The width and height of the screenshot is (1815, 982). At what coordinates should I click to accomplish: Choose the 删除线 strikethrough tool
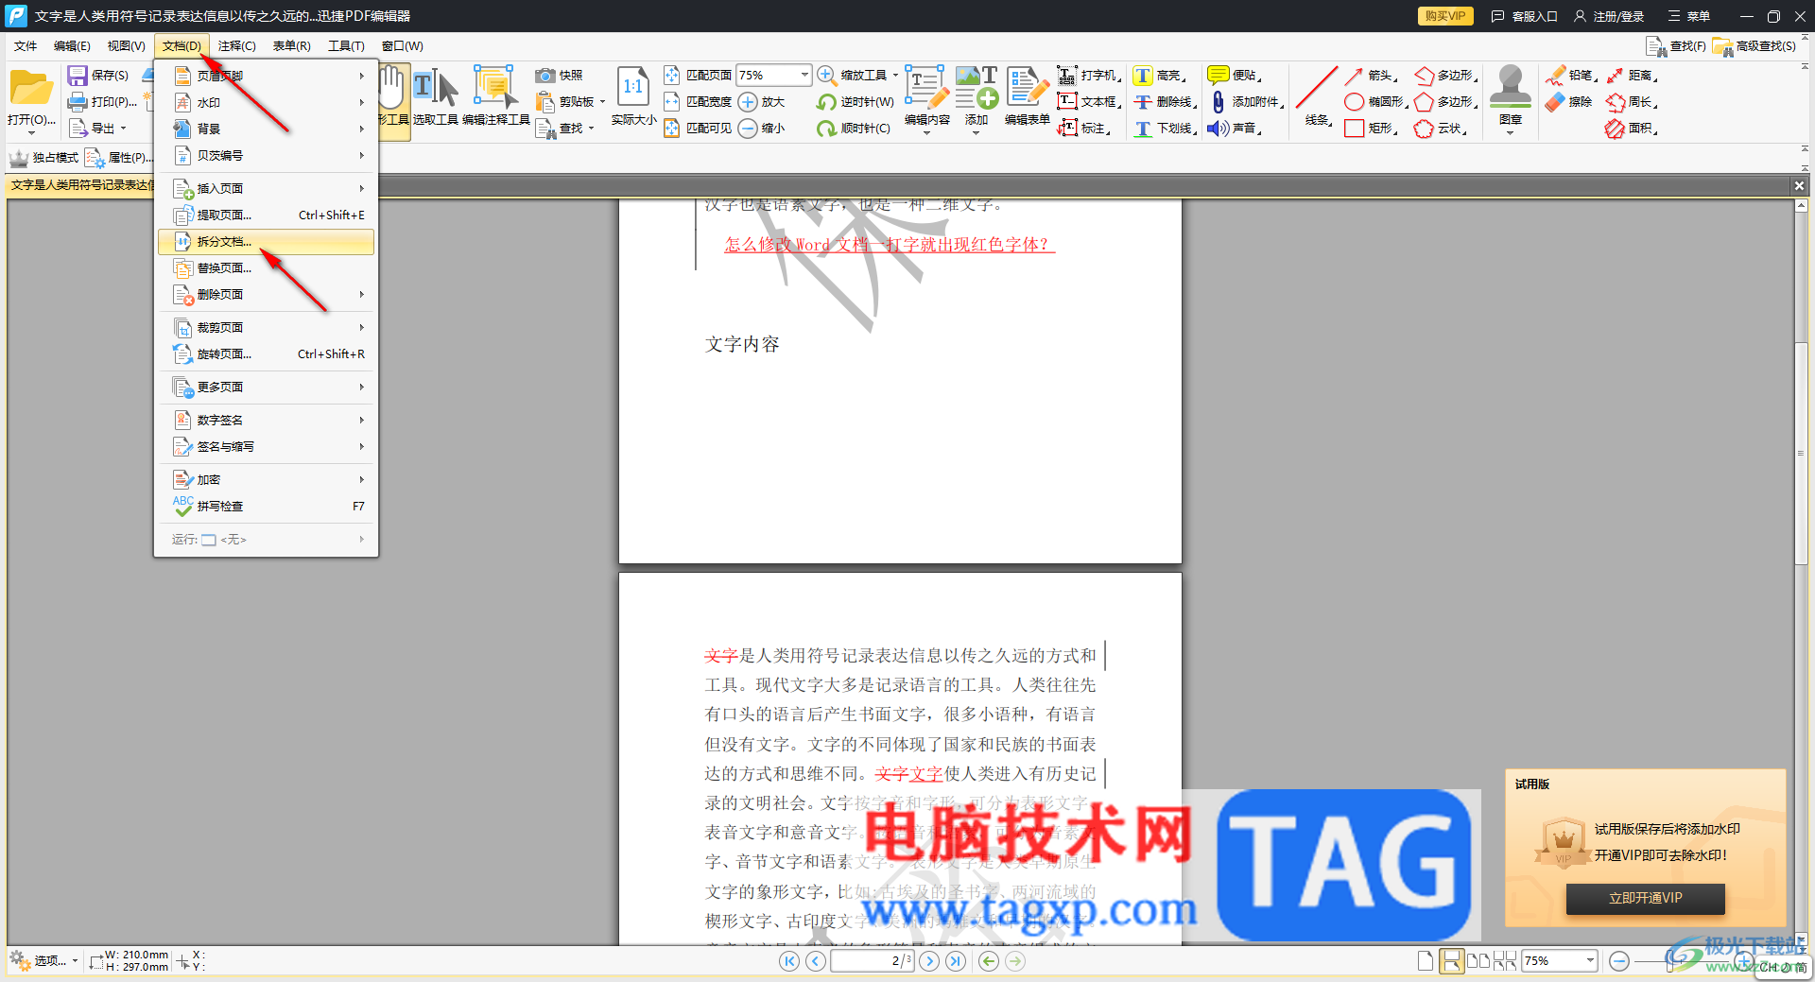(x=1165, y=102)
